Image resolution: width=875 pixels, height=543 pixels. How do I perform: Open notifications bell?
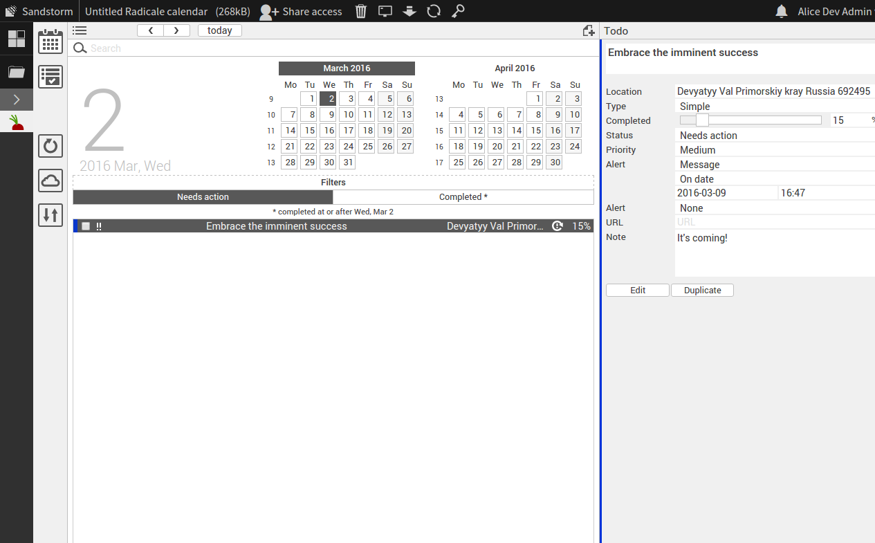(782, 11)
